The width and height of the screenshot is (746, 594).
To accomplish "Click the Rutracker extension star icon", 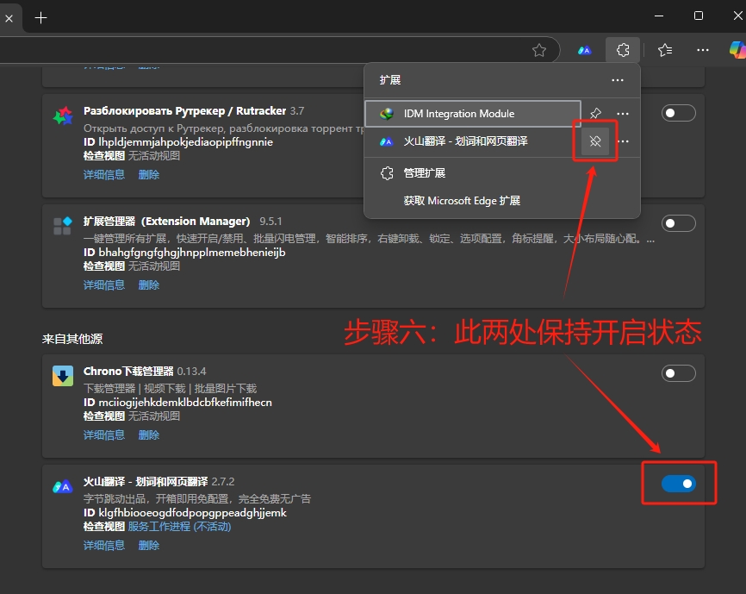I will (63, 116).
